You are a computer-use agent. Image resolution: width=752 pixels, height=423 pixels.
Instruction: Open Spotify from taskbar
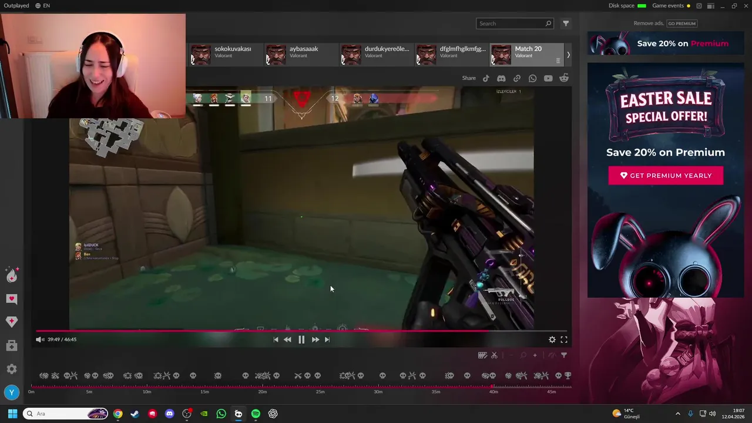[x=256, y=414]
